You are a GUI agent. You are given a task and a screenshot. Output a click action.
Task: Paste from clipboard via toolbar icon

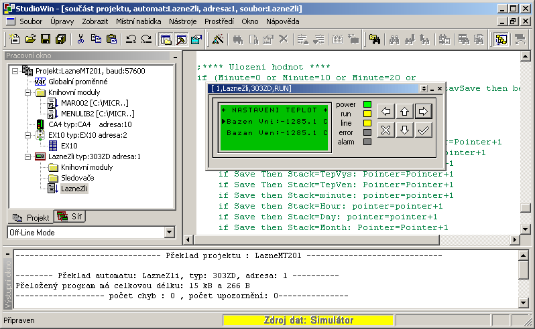[111, 39]
